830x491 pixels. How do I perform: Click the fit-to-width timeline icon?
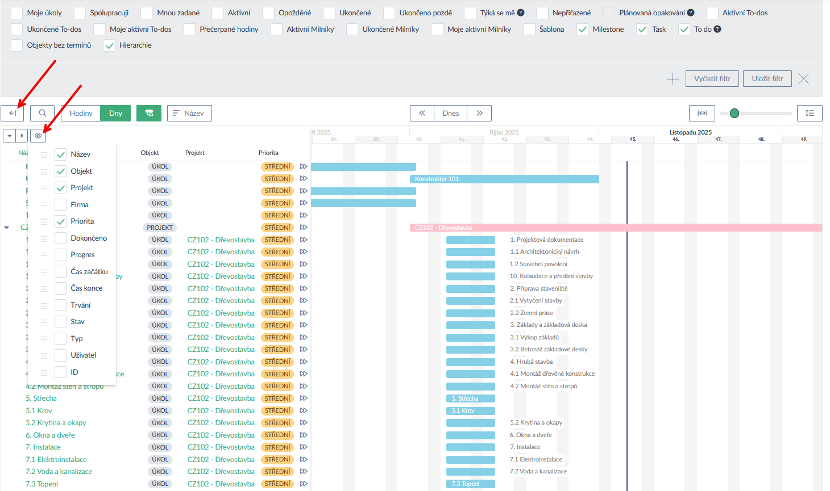(x=702, y=113)
